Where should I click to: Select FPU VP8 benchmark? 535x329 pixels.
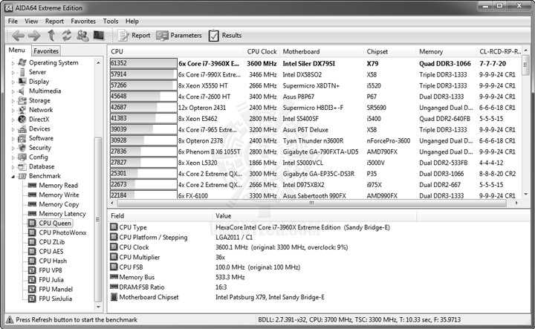[x=51, y=270]
